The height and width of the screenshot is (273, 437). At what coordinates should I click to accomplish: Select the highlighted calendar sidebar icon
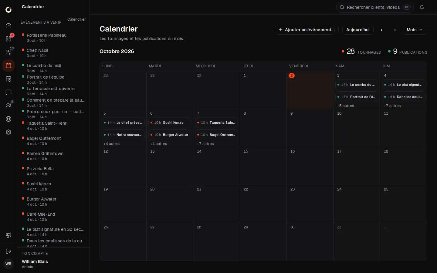click(8, 66)
